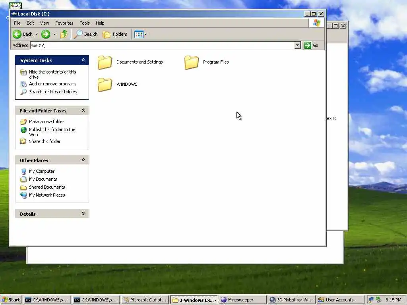Maximize the Local Disk (C:) window
The width and height of the screenshot is (407, 305).
(x=314, y=14)
